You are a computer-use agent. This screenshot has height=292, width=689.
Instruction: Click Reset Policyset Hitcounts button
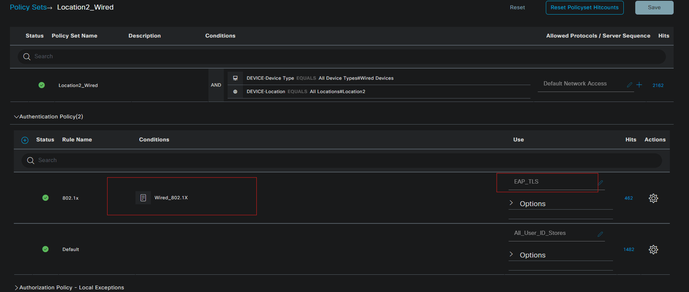585,7
